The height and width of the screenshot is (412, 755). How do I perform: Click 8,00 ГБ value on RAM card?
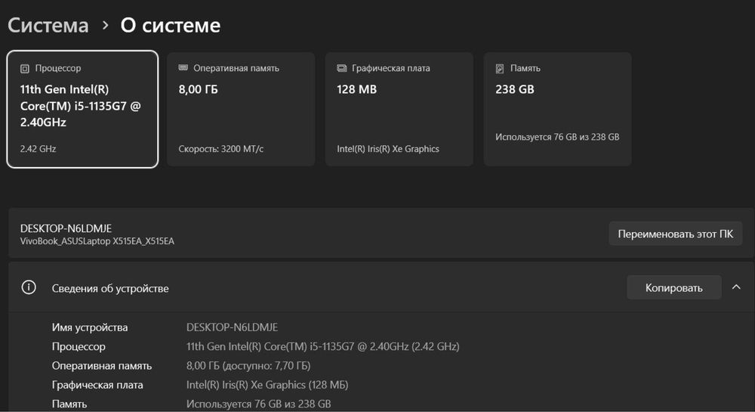tap(198, 89)
